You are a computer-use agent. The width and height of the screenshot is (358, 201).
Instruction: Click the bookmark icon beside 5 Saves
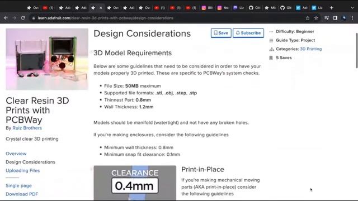click(x=271, y=58)
